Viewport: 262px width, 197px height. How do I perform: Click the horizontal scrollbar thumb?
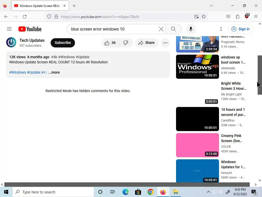pos(127,184)
